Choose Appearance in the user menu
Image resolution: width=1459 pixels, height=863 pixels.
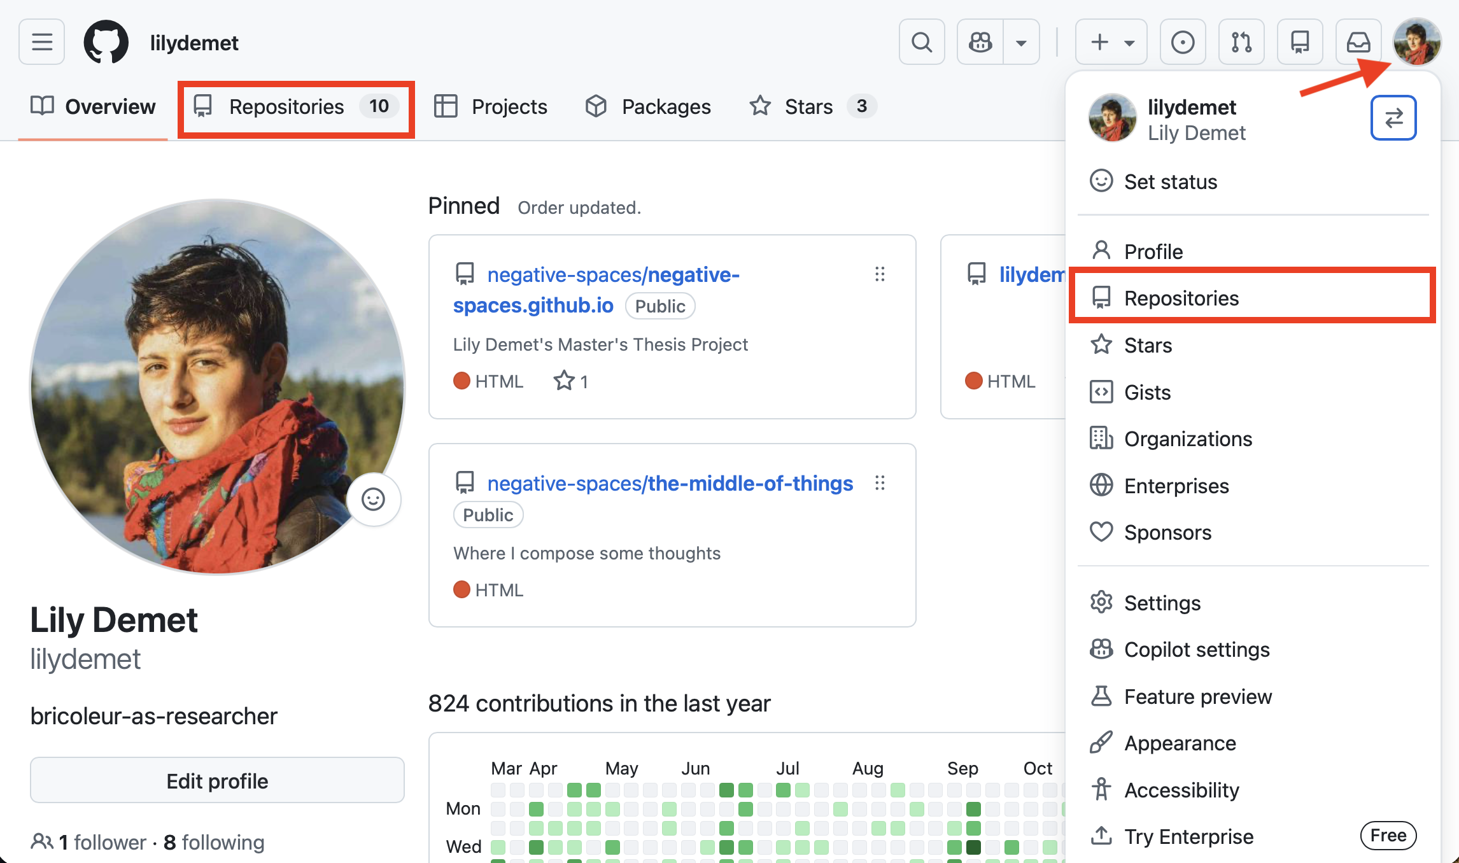pyautogui.click(x=1180, y=743)
